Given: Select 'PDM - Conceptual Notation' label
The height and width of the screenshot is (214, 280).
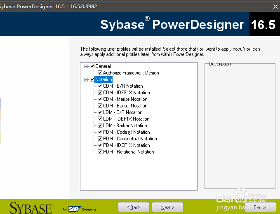Looking at the screenshot, I should point(130,139).
